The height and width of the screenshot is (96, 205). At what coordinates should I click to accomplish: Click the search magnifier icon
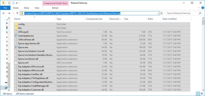200,13
